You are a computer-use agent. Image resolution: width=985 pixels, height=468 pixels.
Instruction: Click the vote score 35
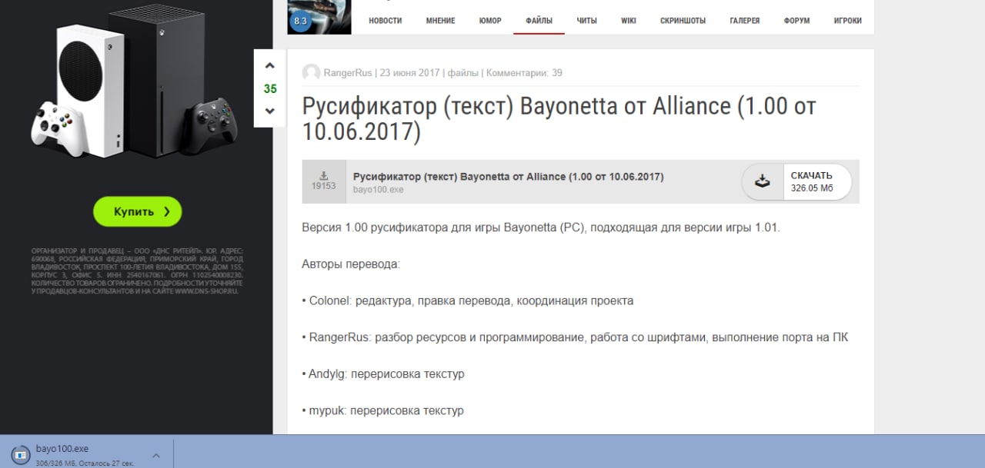pyautogui.click(x=270, y=89)
